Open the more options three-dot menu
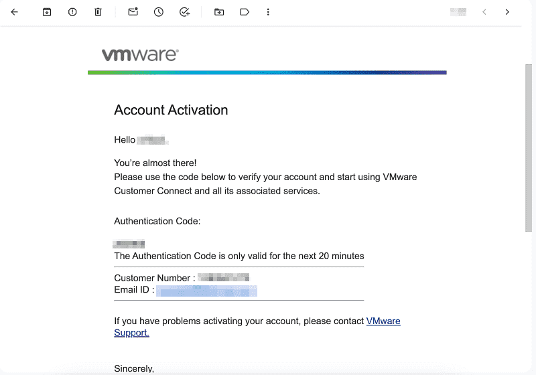 268,12
